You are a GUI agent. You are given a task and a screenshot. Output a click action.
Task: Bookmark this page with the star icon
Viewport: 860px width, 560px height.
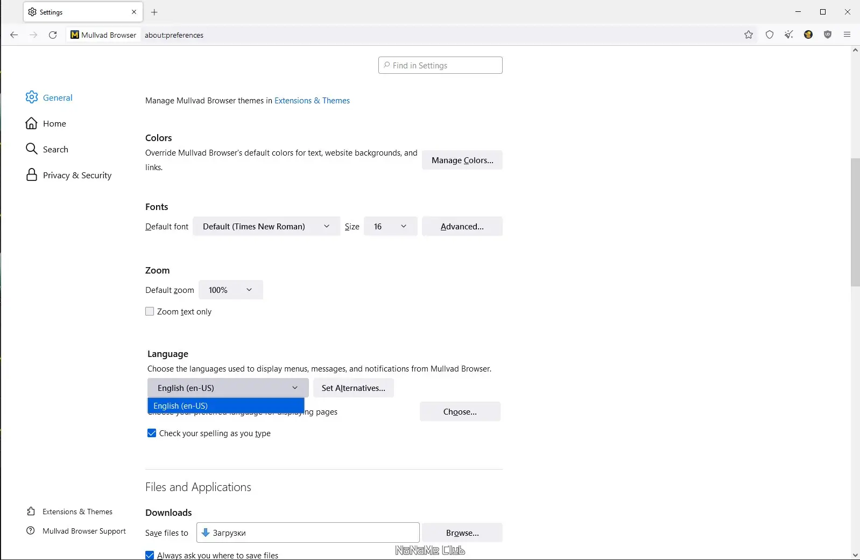click(749, 35)
